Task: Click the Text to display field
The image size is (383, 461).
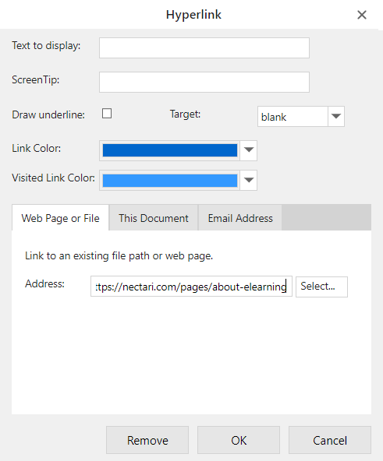Action: click(204, 48)
